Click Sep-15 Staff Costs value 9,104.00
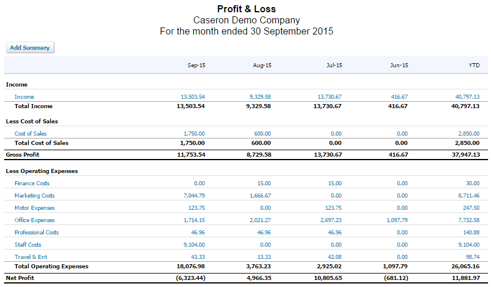491x287 pixels. tap(194, 244)
